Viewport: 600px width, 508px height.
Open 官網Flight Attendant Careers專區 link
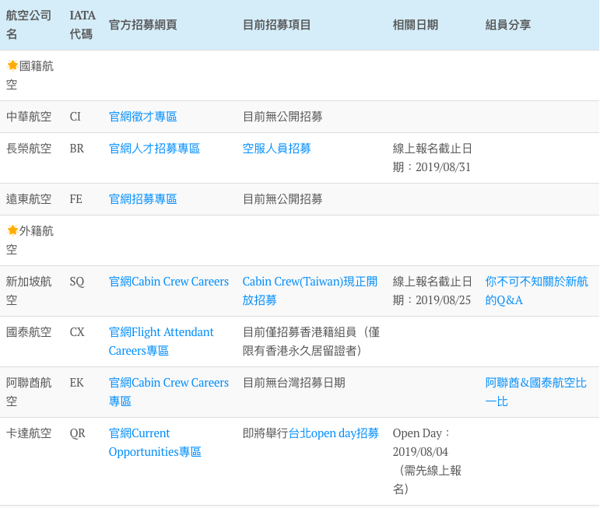161,342
